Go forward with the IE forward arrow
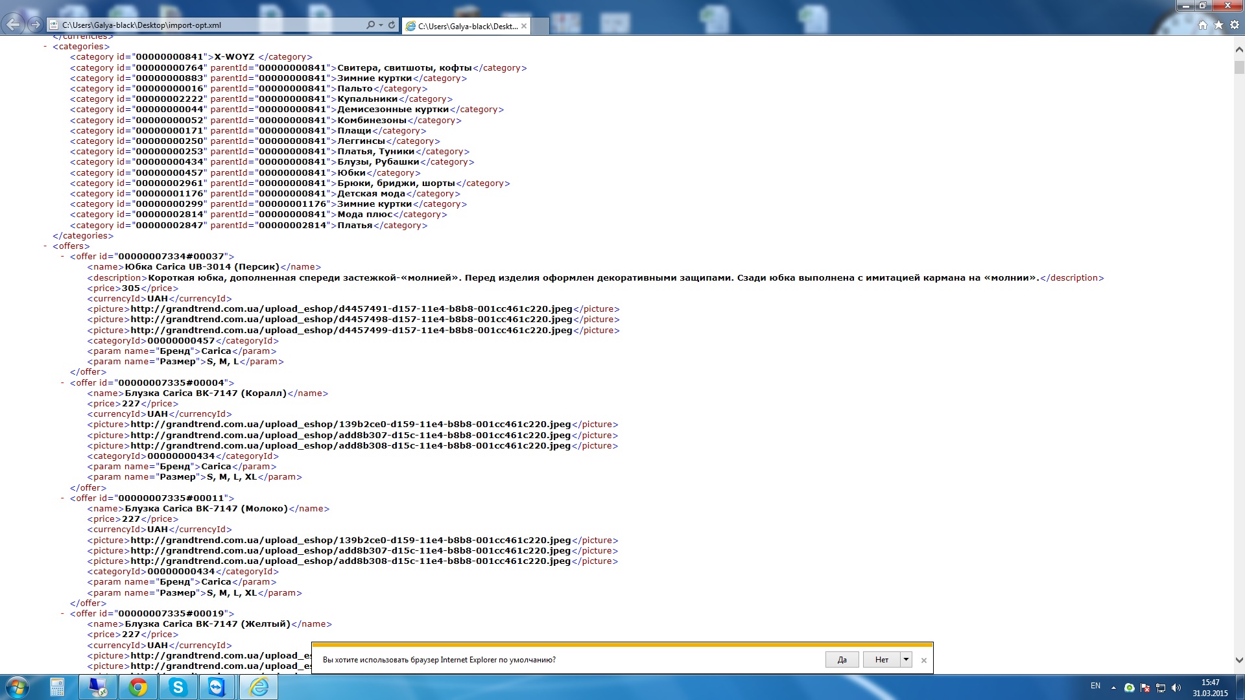The height and width of the screenshot is (700, 1245). [35, 25]
